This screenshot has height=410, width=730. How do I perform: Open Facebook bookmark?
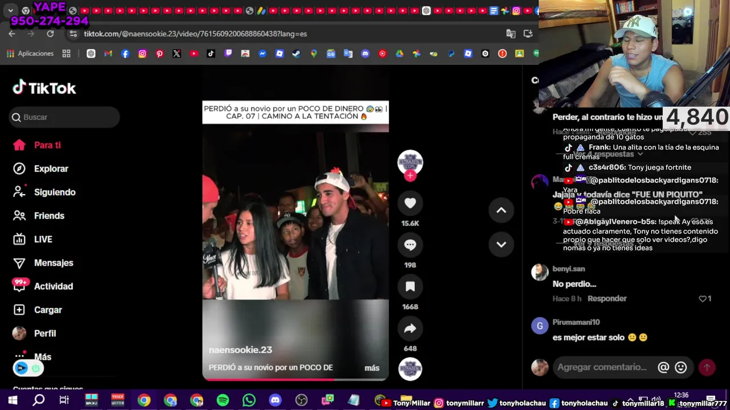(125, 54)
